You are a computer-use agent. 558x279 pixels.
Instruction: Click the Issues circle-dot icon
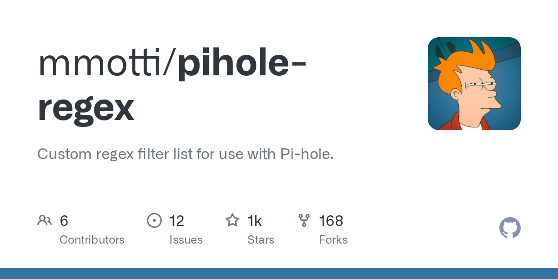(154, 220)
